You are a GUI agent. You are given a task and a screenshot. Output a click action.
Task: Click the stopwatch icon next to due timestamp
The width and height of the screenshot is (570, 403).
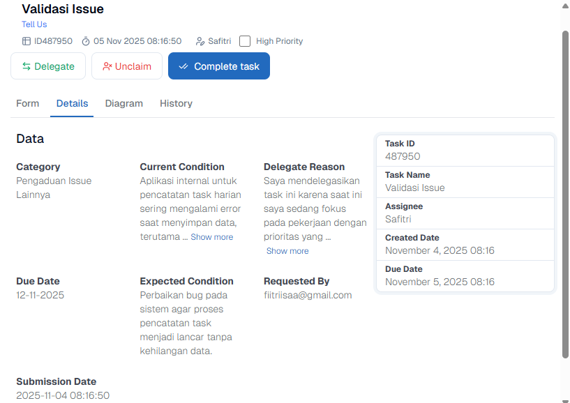click(86, 41)
